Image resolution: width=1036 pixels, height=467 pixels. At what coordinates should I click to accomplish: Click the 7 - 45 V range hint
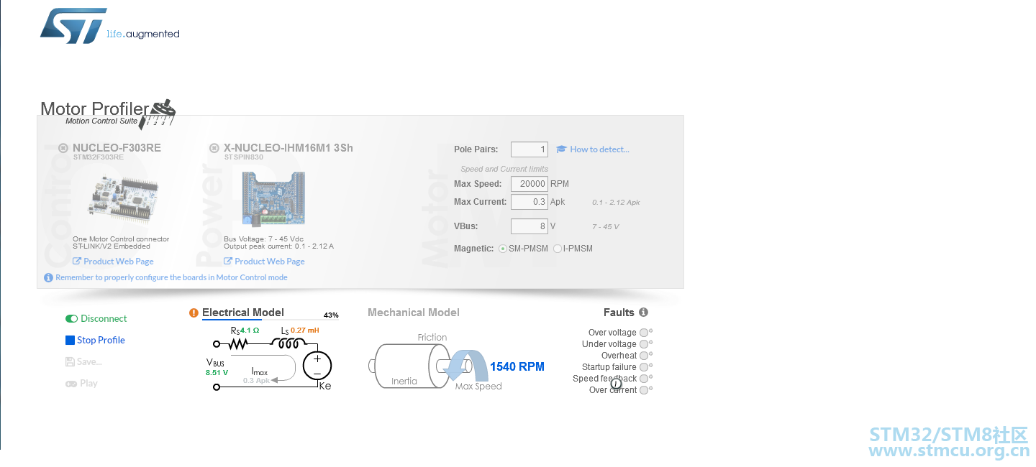(605, 227)
